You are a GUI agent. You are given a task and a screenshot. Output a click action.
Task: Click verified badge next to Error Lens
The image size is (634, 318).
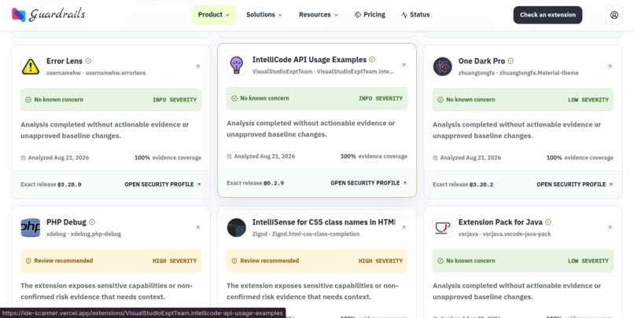88,61
